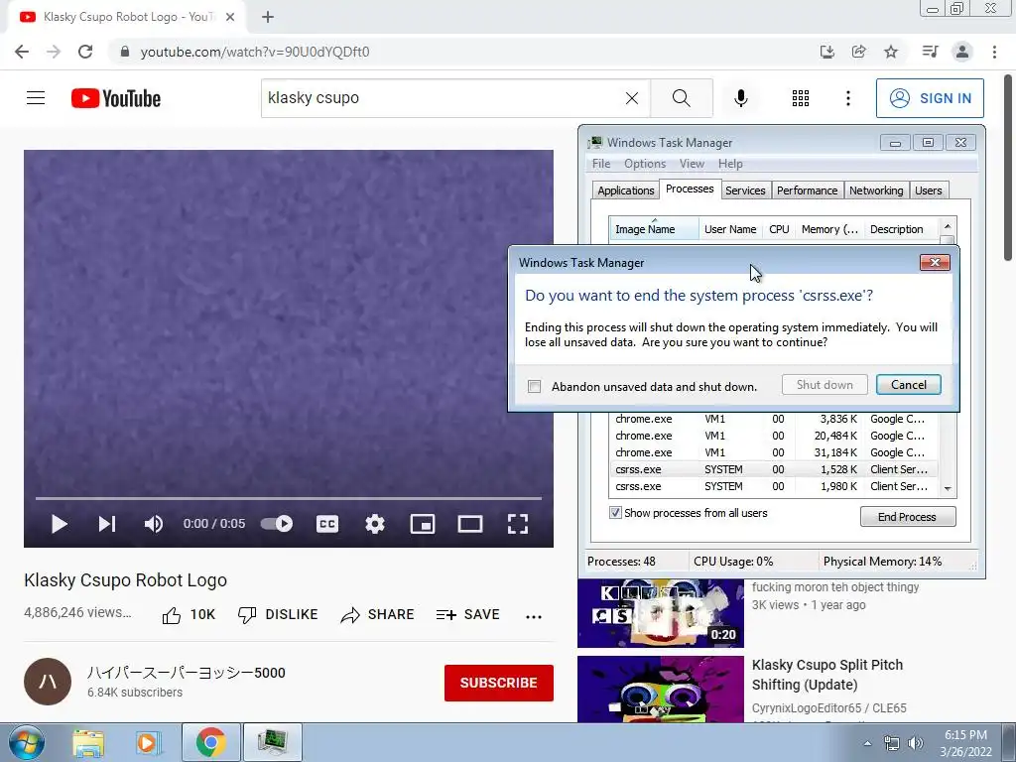
Task: Open the Windows Start menu
Action: (x=27, y=742)
